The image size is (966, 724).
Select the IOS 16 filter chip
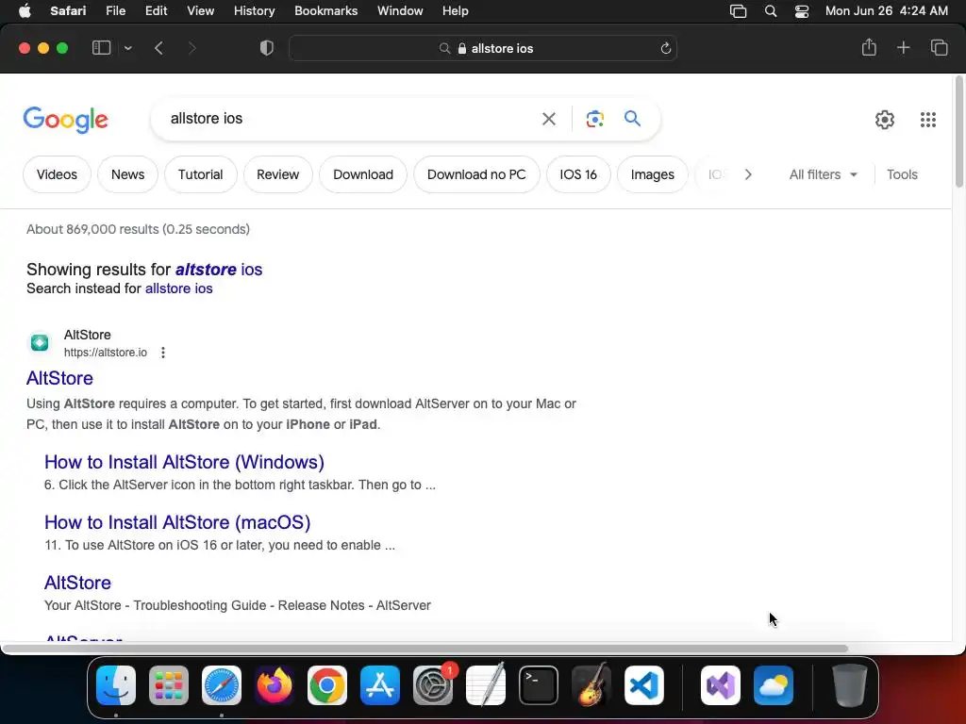pos(578,174)
